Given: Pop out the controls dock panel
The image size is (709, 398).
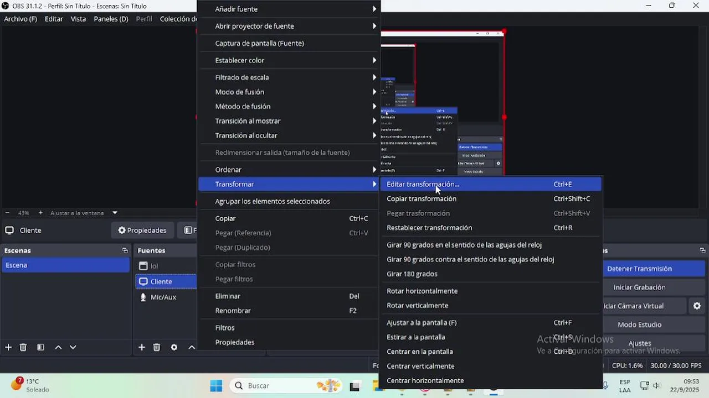Looking at the screenshot, I should 702,250.
